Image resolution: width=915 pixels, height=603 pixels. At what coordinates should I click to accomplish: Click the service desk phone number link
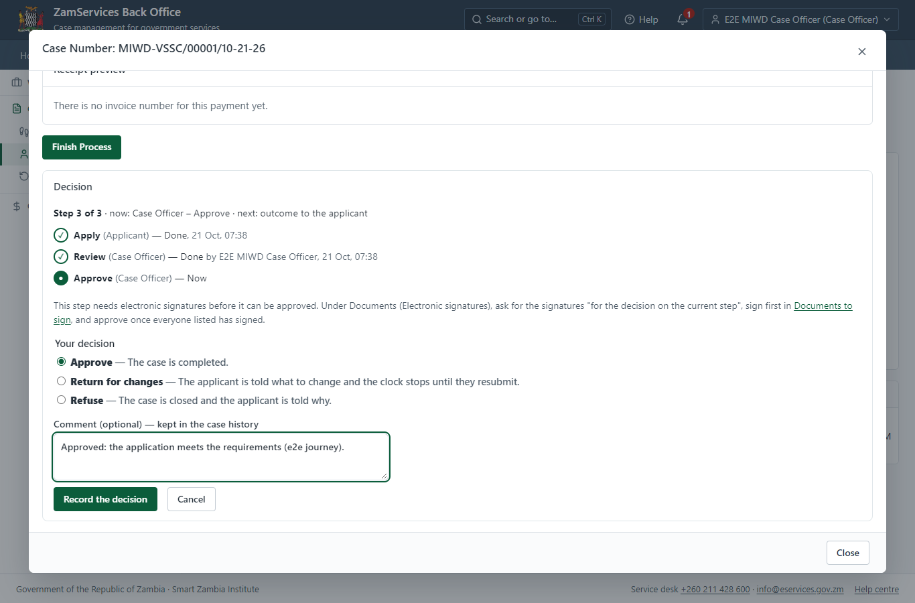click(x=715, y=590)
